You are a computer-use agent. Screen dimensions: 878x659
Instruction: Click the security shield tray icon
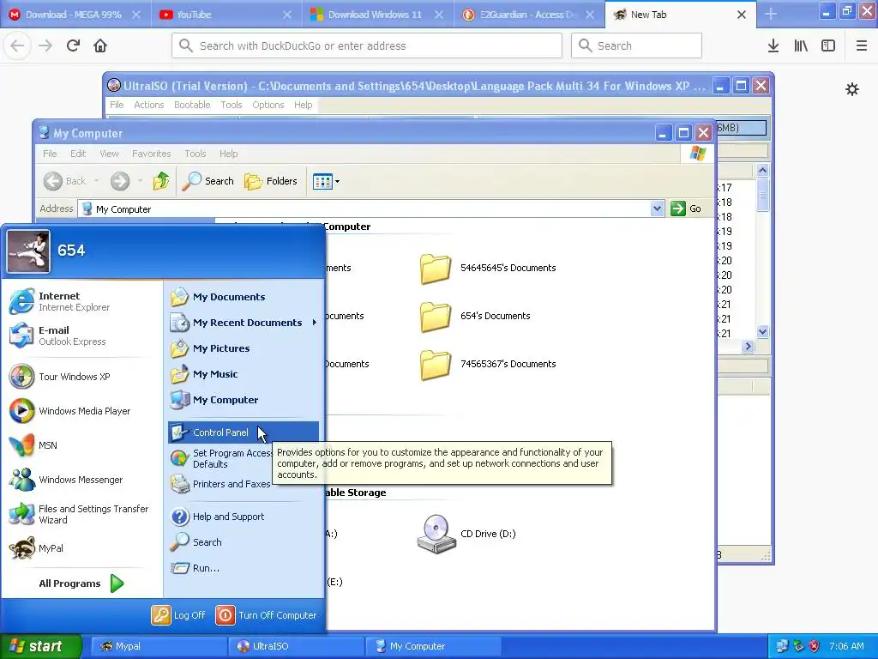click(815, 646)
